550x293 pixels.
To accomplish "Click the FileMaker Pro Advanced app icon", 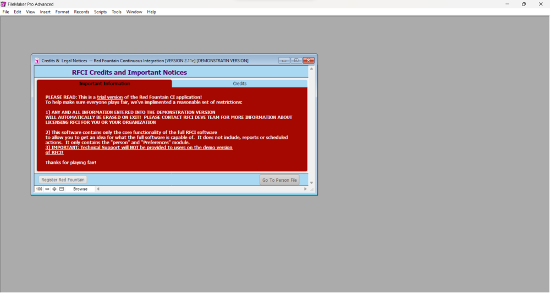I will (3, 4).
